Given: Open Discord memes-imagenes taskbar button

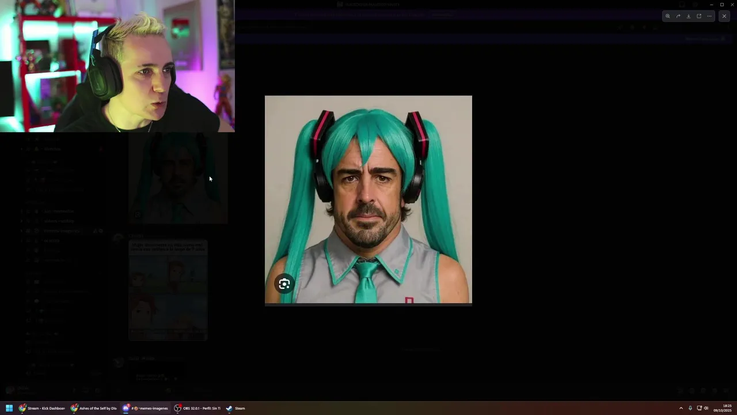Looking at the screenshot, I should (146, 408).
